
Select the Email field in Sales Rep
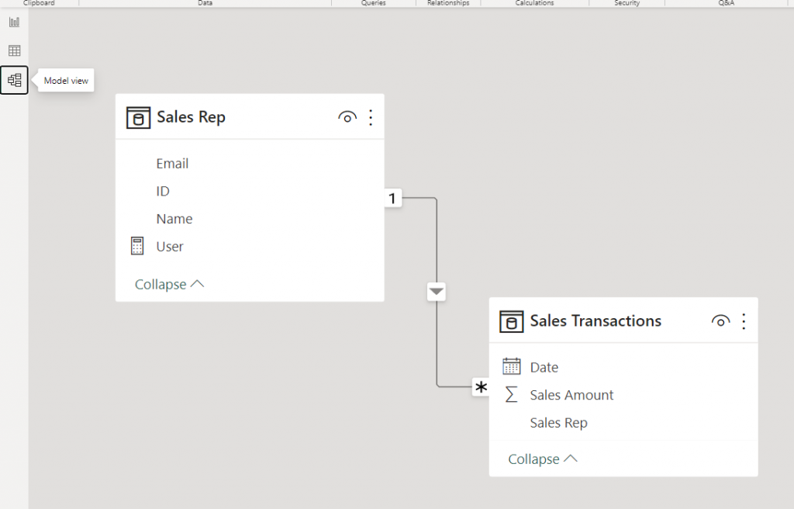(x=172, y=164)
